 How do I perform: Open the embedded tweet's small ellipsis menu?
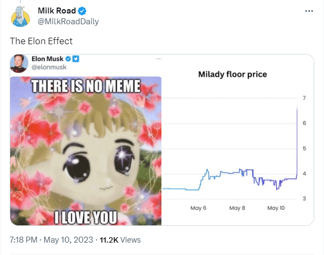(159, 59)
